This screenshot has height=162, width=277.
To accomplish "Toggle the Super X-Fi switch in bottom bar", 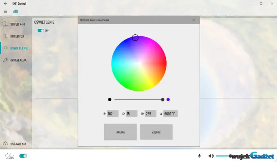I will [23, 156].
